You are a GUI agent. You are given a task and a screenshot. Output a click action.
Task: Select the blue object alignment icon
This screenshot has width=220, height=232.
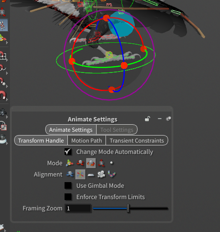(x=70, y=174)
